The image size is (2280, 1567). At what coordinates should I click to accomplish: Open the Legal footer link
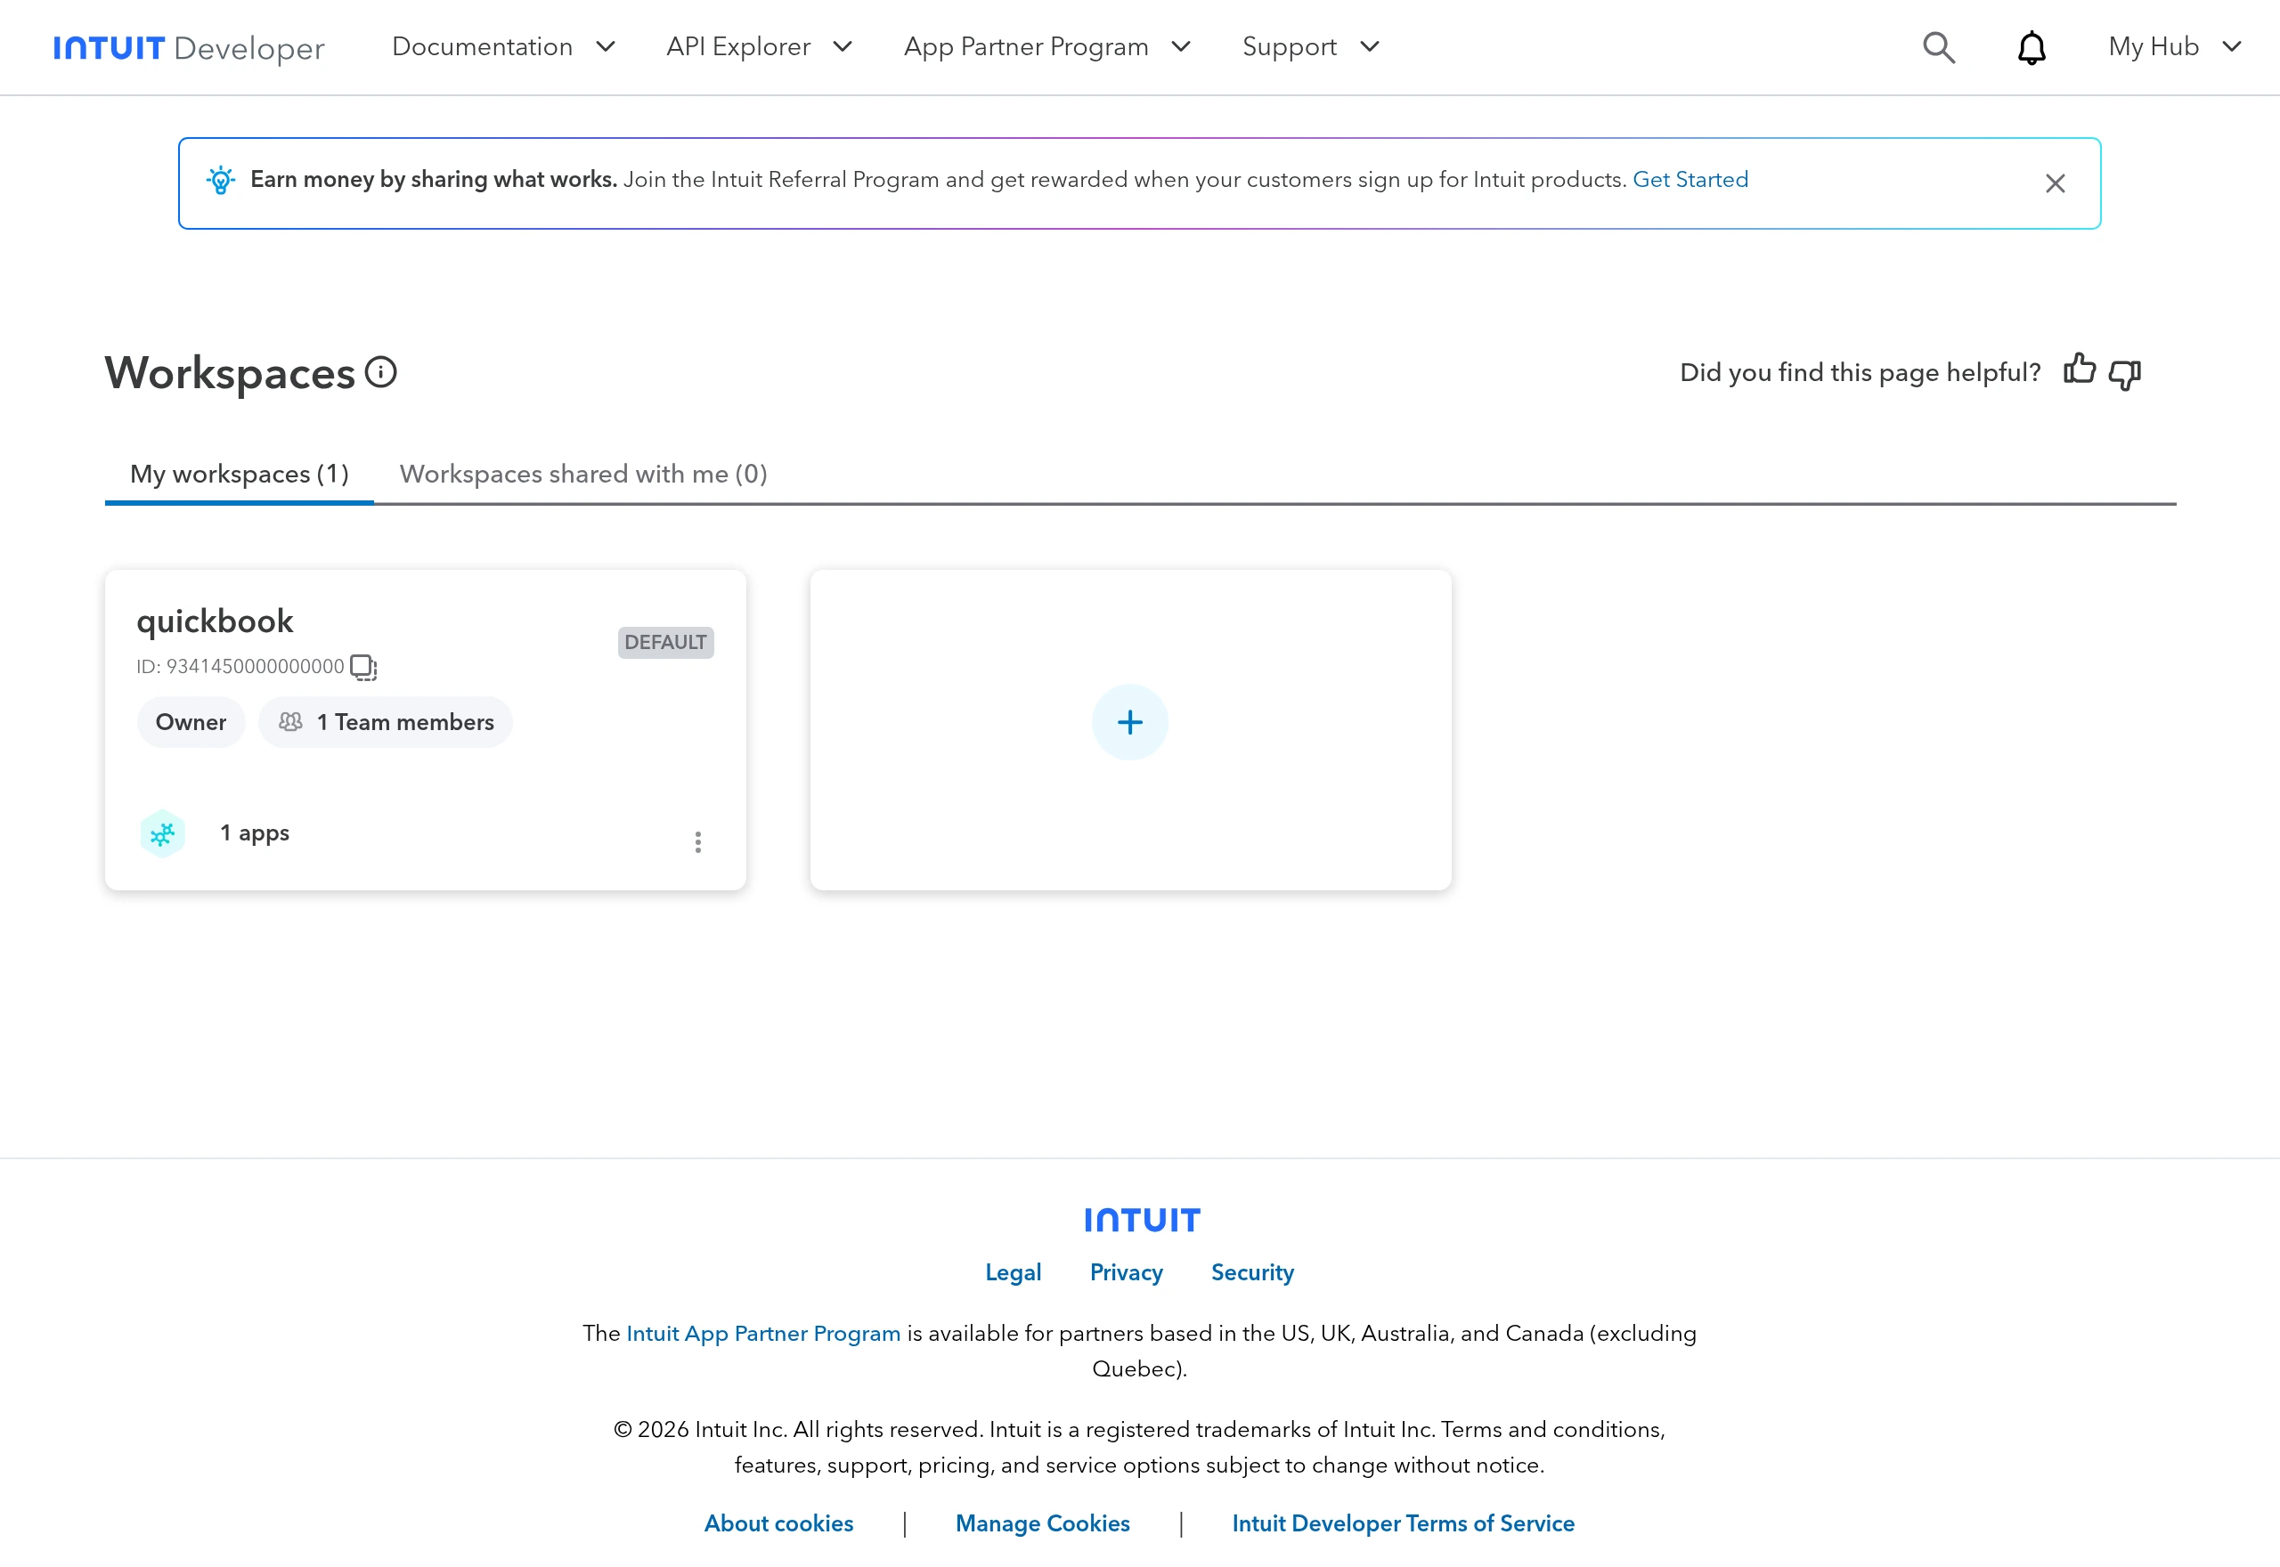[x=1013, y=1272]
